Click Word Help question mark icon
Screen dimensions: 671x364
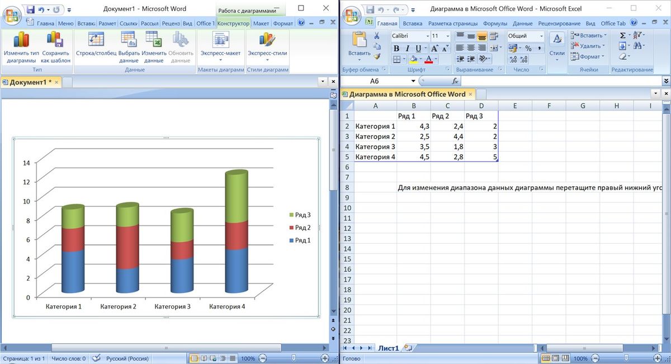[x=301, y=23]
